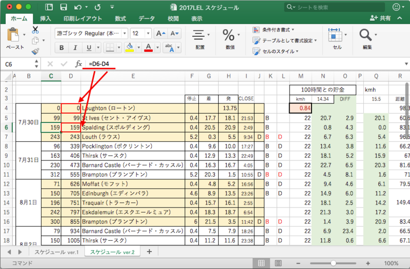Viewport: 410px width, 269px height.
Task: Switch to スケジュール ver.1 sheet tab
Action: pyautogui.click(x=56, y=252)
